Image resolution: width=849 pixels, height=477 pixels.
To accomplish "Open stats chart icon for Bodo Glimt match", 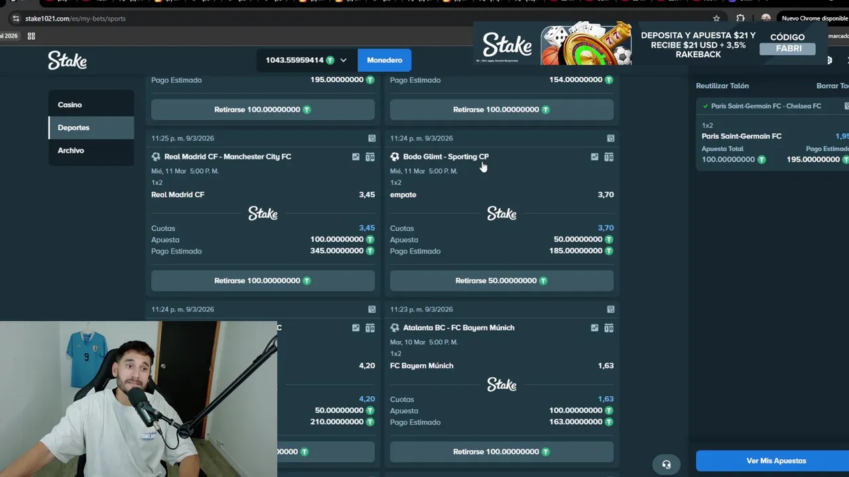I will pos(594,157).
